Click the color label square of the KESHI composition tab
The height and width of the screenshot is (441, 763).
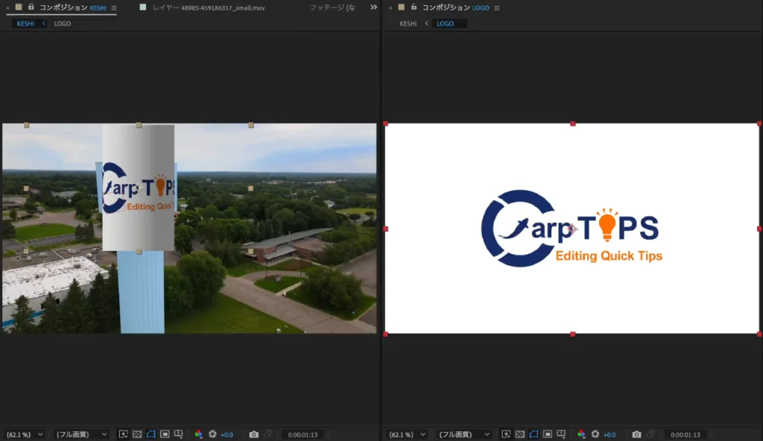[x=19, y=7]
